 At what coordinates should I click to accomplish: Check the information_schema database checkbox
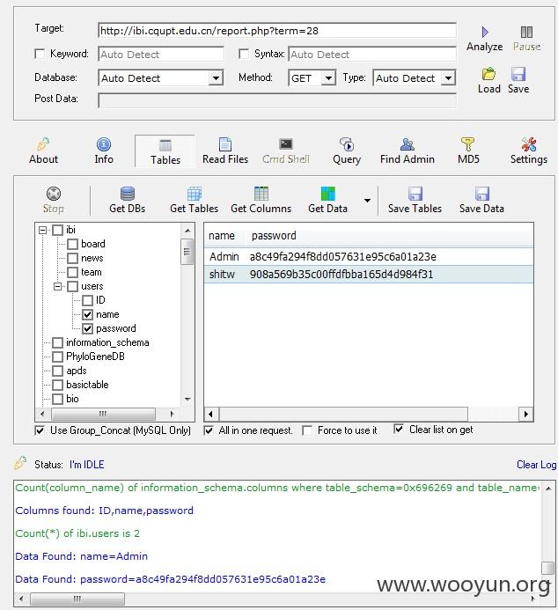[x=57, y=342]
